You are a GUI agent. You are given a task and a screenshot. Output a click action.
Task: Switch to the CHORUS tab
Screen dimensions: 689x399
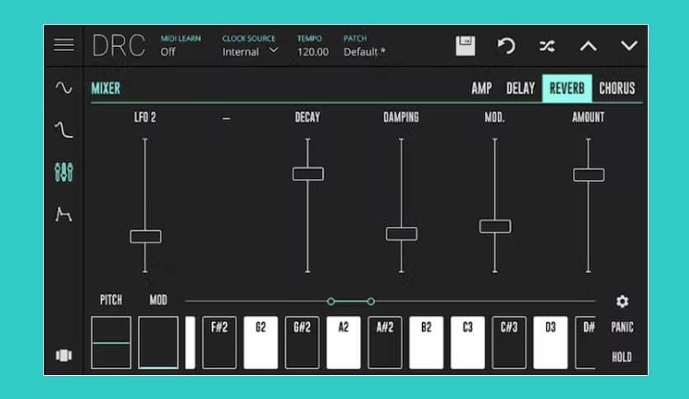click(x=616, y=88)
